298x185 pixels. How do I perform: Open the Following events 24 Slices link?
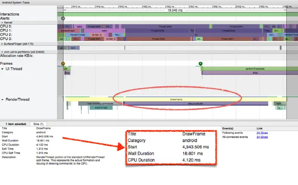click(262, 133)
